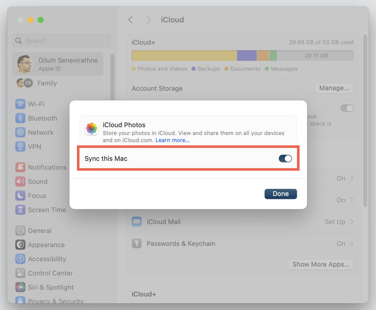Screen dimensions: 376x310
Task: Toggle the Sync this Mac switch
Action: 285,159
